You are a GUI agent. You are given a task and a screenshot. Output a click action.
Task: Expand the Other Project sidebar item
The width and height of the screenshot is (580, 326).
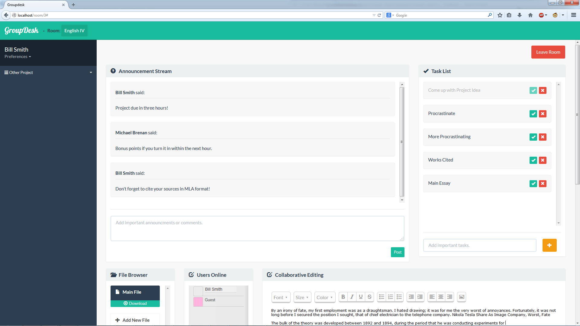point(48,73)
